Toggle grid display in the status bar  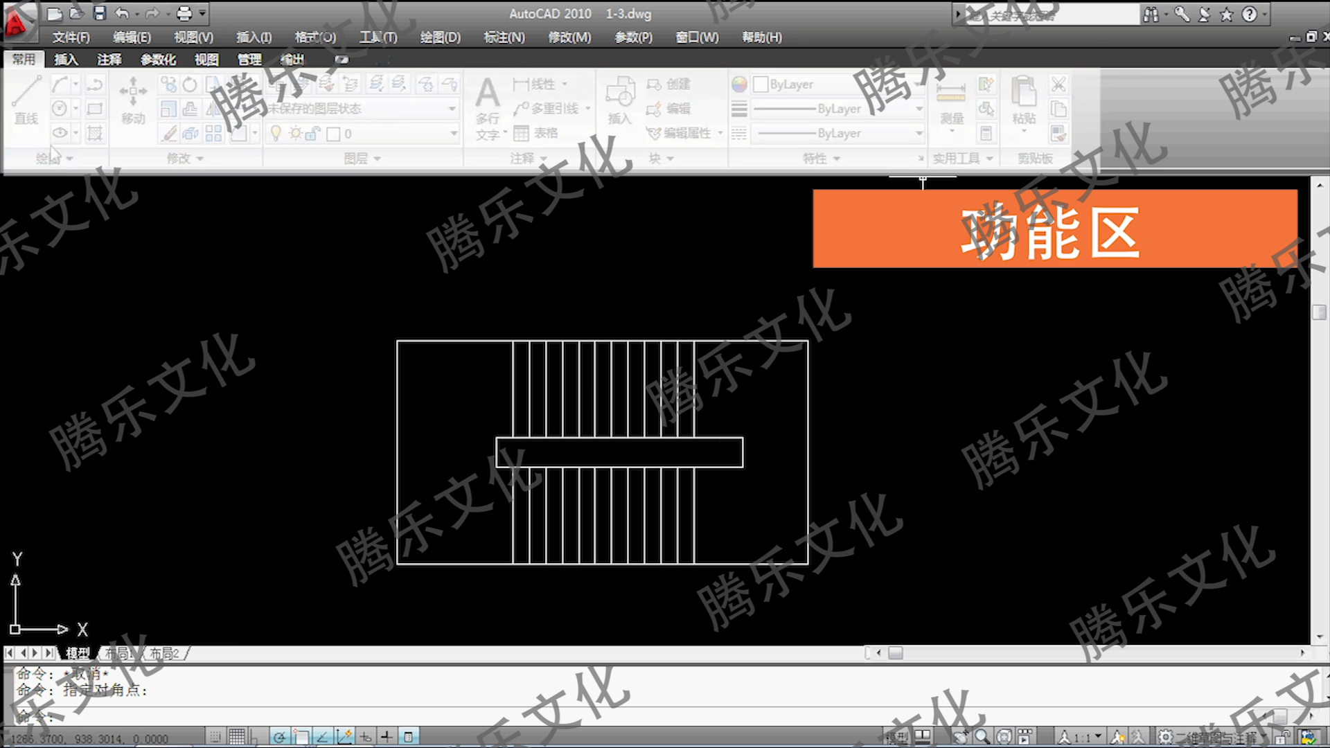[x=236, y=737]
